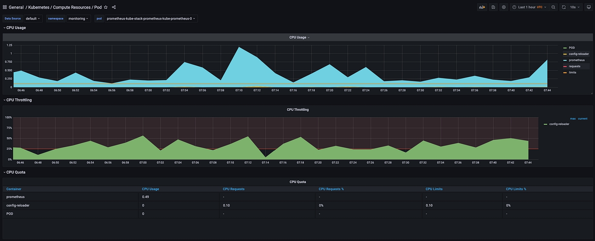Viewport: 595px width, 241px height.
Task: Click the General breadcrumb link
Action: [16, 7]
